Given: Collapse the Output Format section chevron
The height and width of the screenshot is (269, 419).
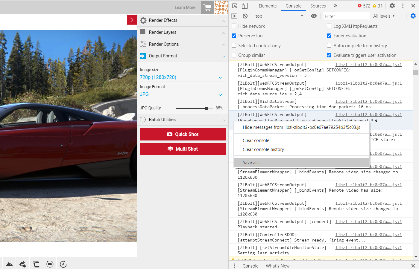Looking at the screenshot, I should (x=224, y=56).
